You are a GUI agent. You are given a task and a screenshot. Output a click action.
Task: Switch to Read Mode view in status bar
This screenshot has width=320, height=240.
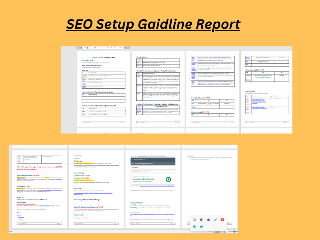(x=210, y=232)
